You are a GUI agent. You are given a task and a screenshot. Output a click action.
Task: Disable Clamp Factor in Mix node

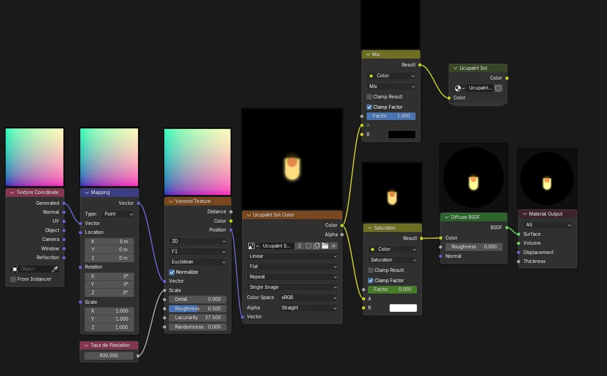point(369,107)
